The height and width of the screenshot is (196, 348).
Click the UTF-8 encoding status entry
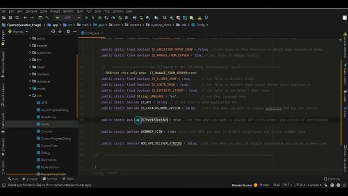click(x=300, y=185)
